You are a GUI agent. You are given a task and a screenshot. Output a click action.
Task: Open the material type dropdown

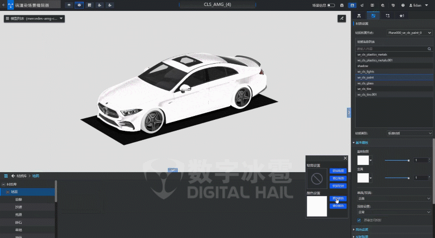pos(409,133)
